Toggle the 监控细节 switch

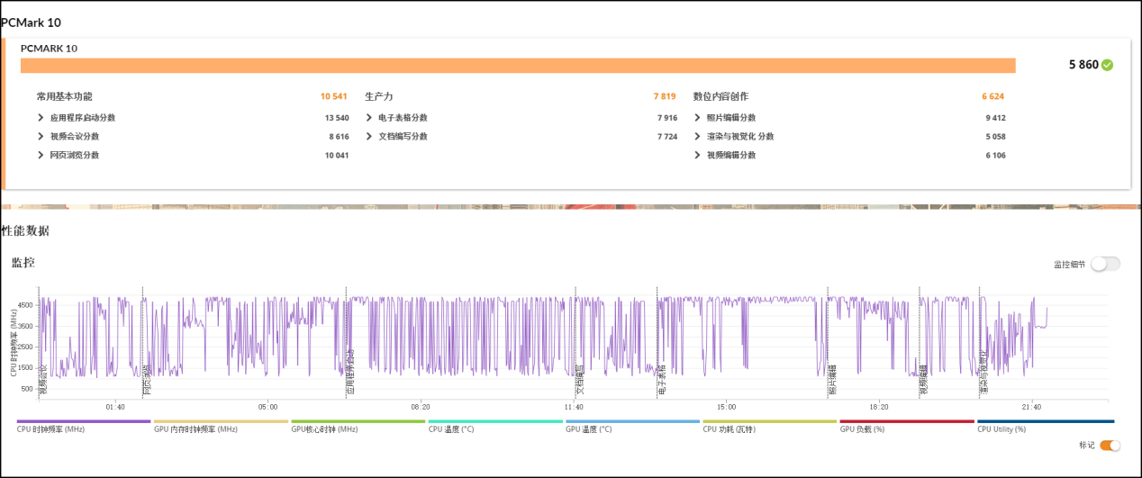point(1105,264)
